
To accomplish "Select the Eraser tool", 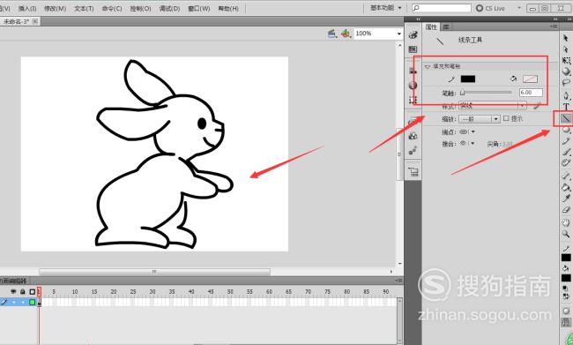I will pos(566,210).
